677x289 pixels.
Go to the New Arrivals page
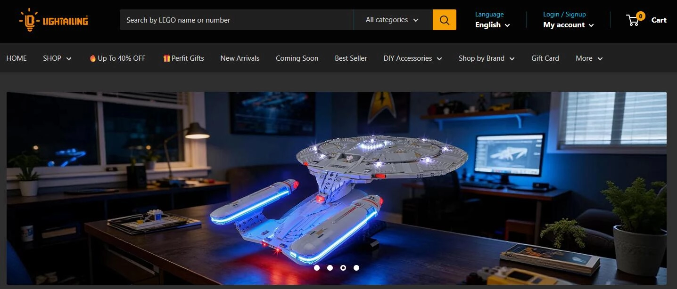(240, 58)
